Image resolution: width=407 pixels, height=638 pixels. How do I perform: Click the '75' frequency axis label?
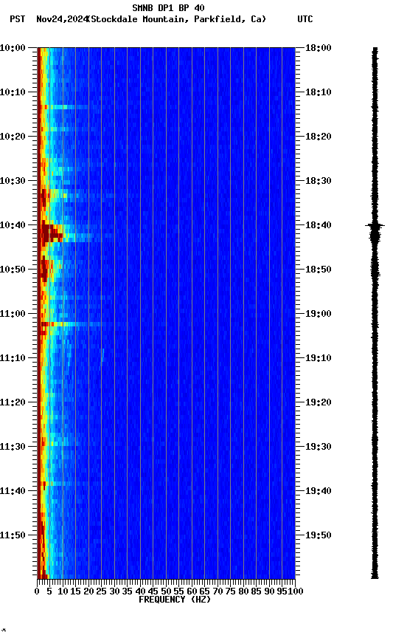click(x=230, y=592)
